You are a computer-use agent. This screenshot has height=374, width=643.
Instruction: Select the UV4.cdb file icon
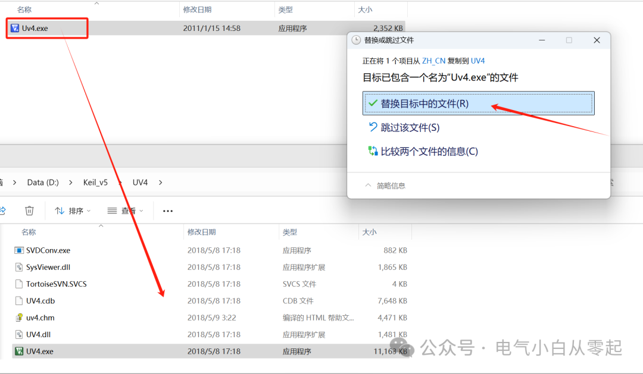[19, 300]
